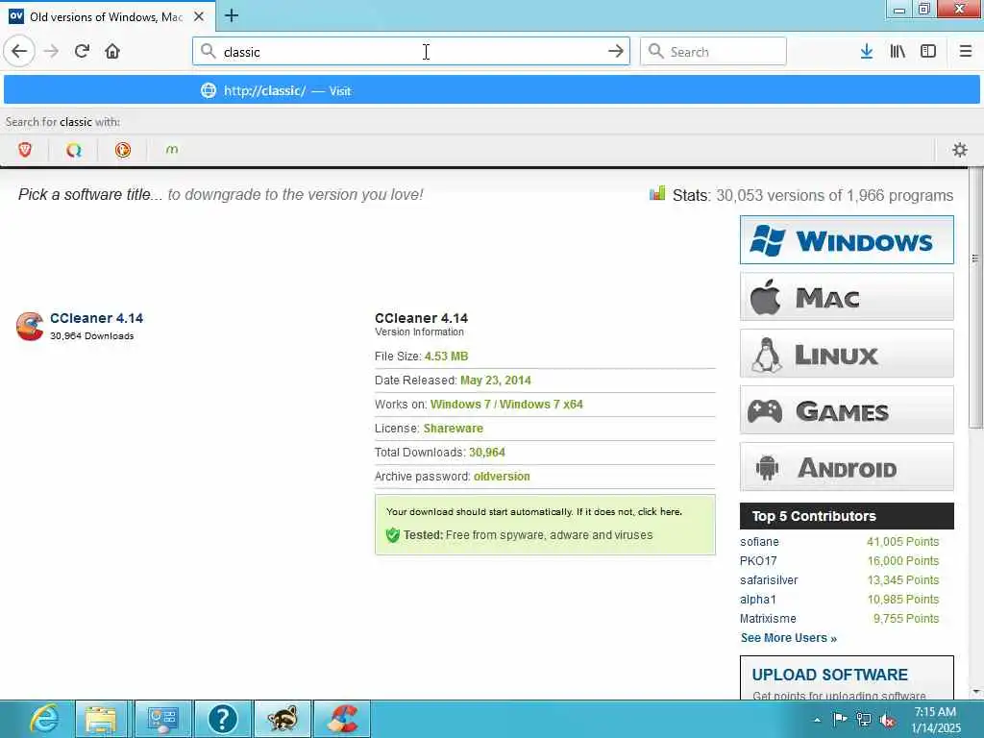
Task: Open contributor Matrixisme's profile
Action: pyautogui.click(x=768, y=619)
